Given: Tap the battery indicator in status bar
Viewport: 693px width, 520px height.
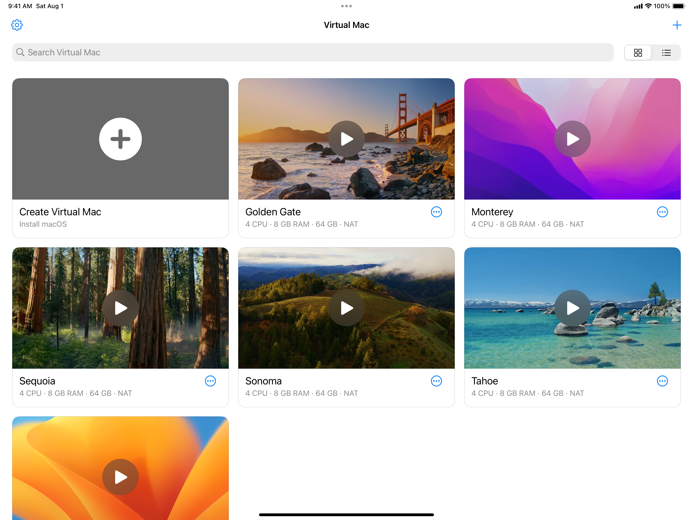Looking at the screenshot, I should (679, 6).
